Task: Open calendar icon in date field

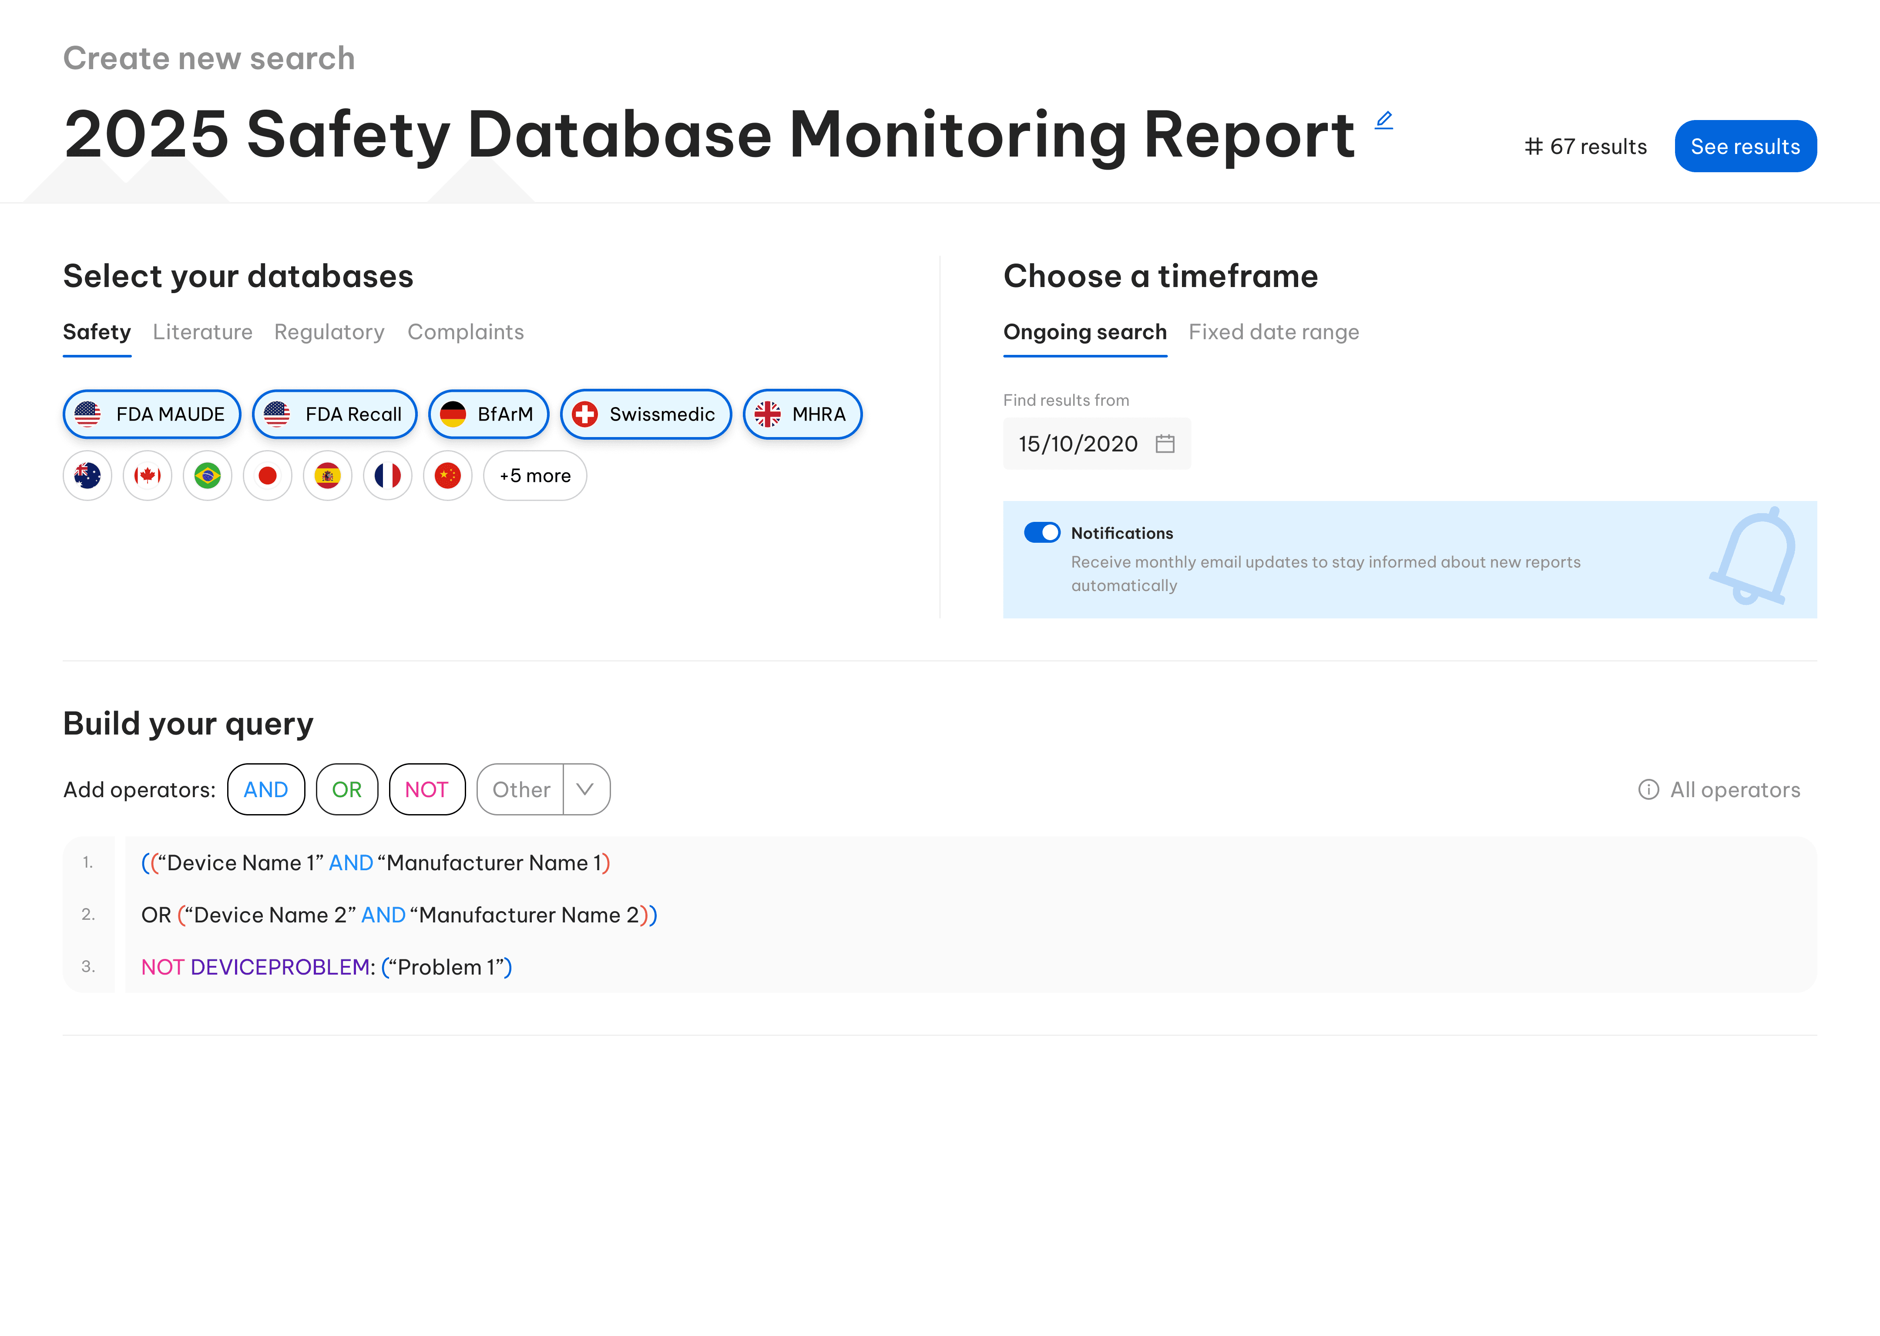Action: click(1165, 444)
